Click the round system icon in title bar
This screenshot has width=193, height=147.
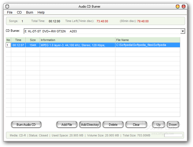[x=7, y=6]
